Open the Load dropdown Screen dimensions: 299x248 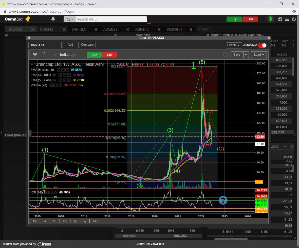pyautogui.click(x=259, y=55)
